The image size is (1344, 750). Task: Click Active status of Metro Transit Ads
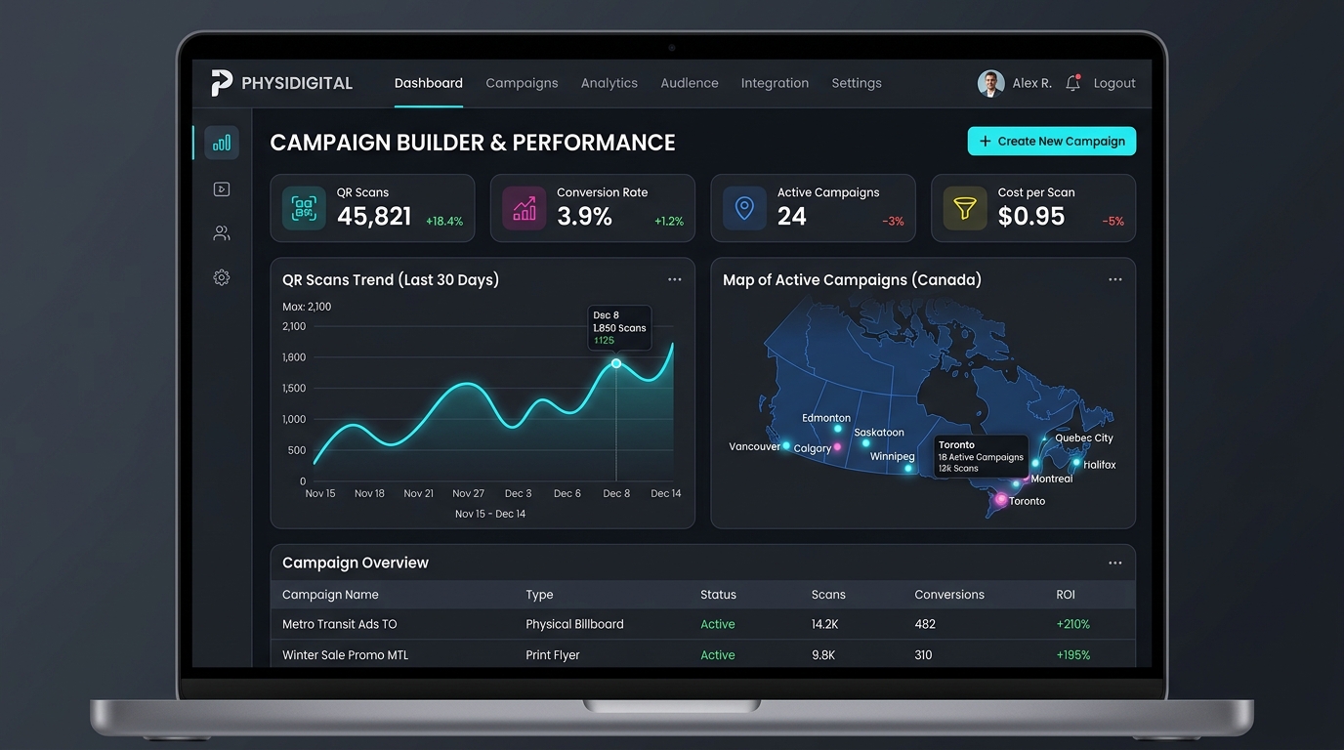(x=718, y=624)
